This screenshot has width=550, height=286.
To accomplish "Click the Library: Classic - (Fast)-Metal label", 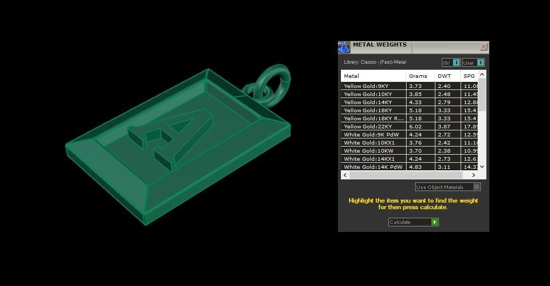I will [x=375, y=62].
